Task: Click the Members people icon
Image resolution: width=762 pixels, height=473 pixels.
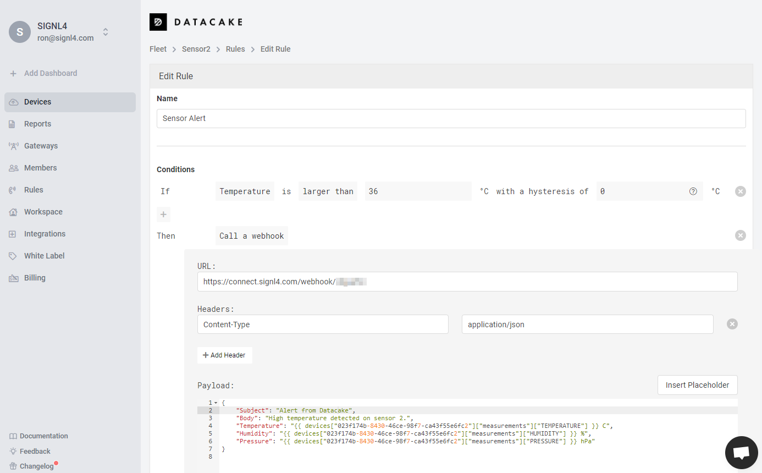Action: (13, 168)
